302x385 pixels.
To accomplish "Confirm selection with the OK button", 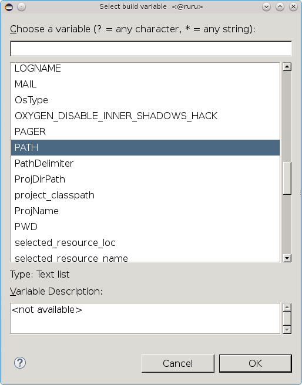I will coord(256,363).
